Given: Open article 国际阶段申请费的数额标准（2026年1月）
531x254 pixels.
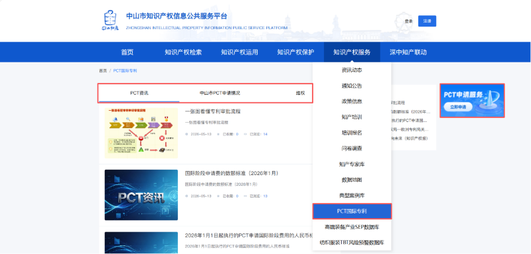Looking at the screenshot, I should [232, 173].
